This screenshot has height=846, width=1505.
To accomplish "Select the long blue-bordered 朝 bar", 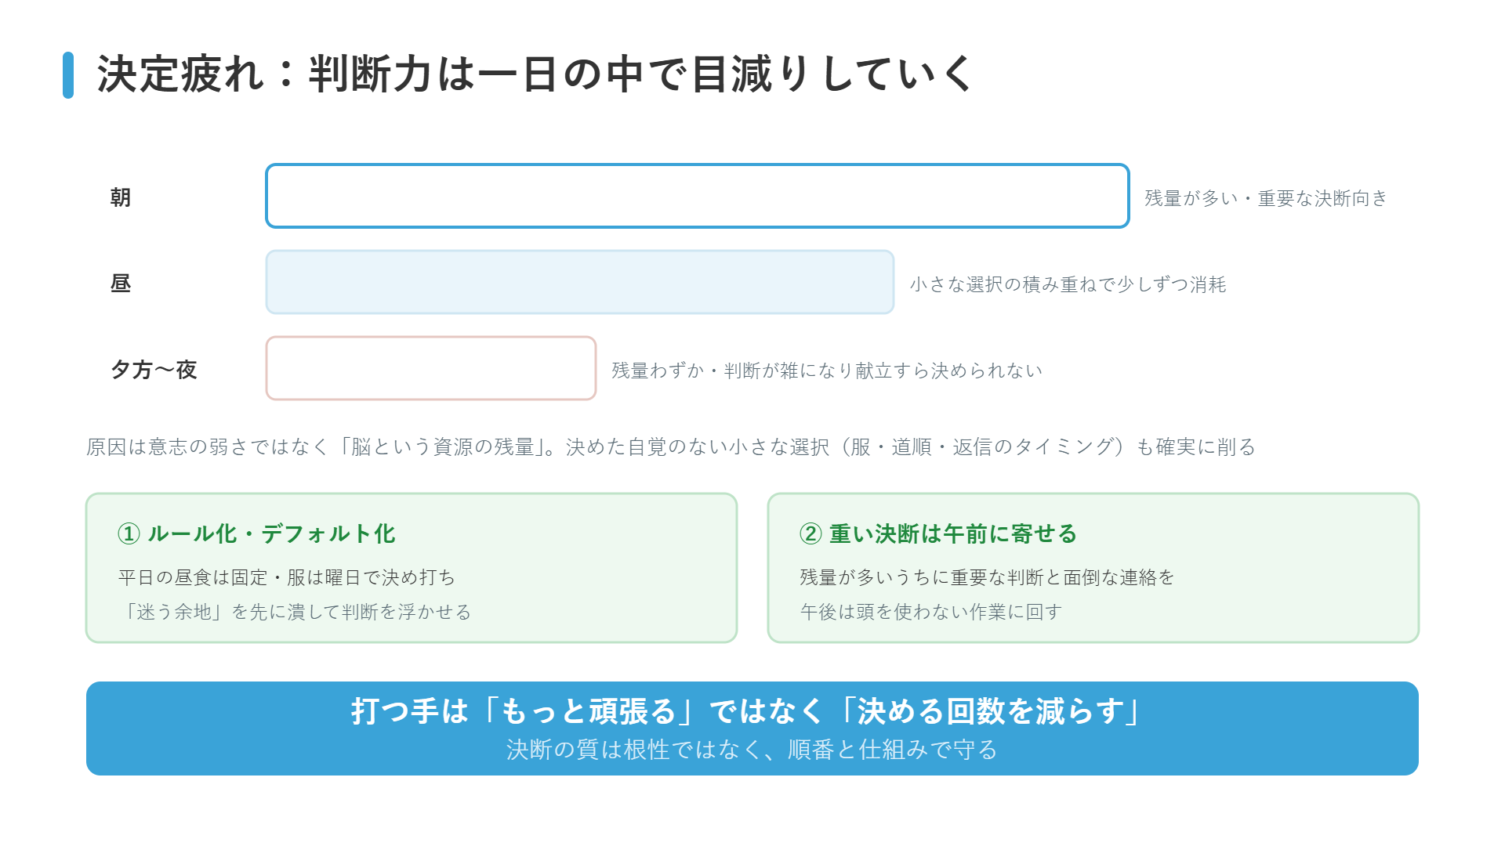I will coord(698,196).
